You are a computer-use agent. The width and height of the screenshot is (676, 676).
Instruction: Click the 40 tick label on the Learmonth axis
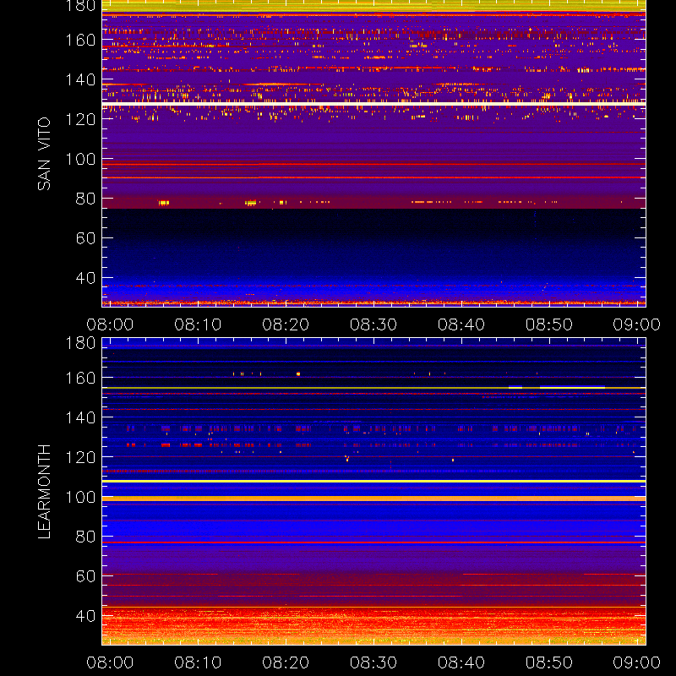click(85, 616)
